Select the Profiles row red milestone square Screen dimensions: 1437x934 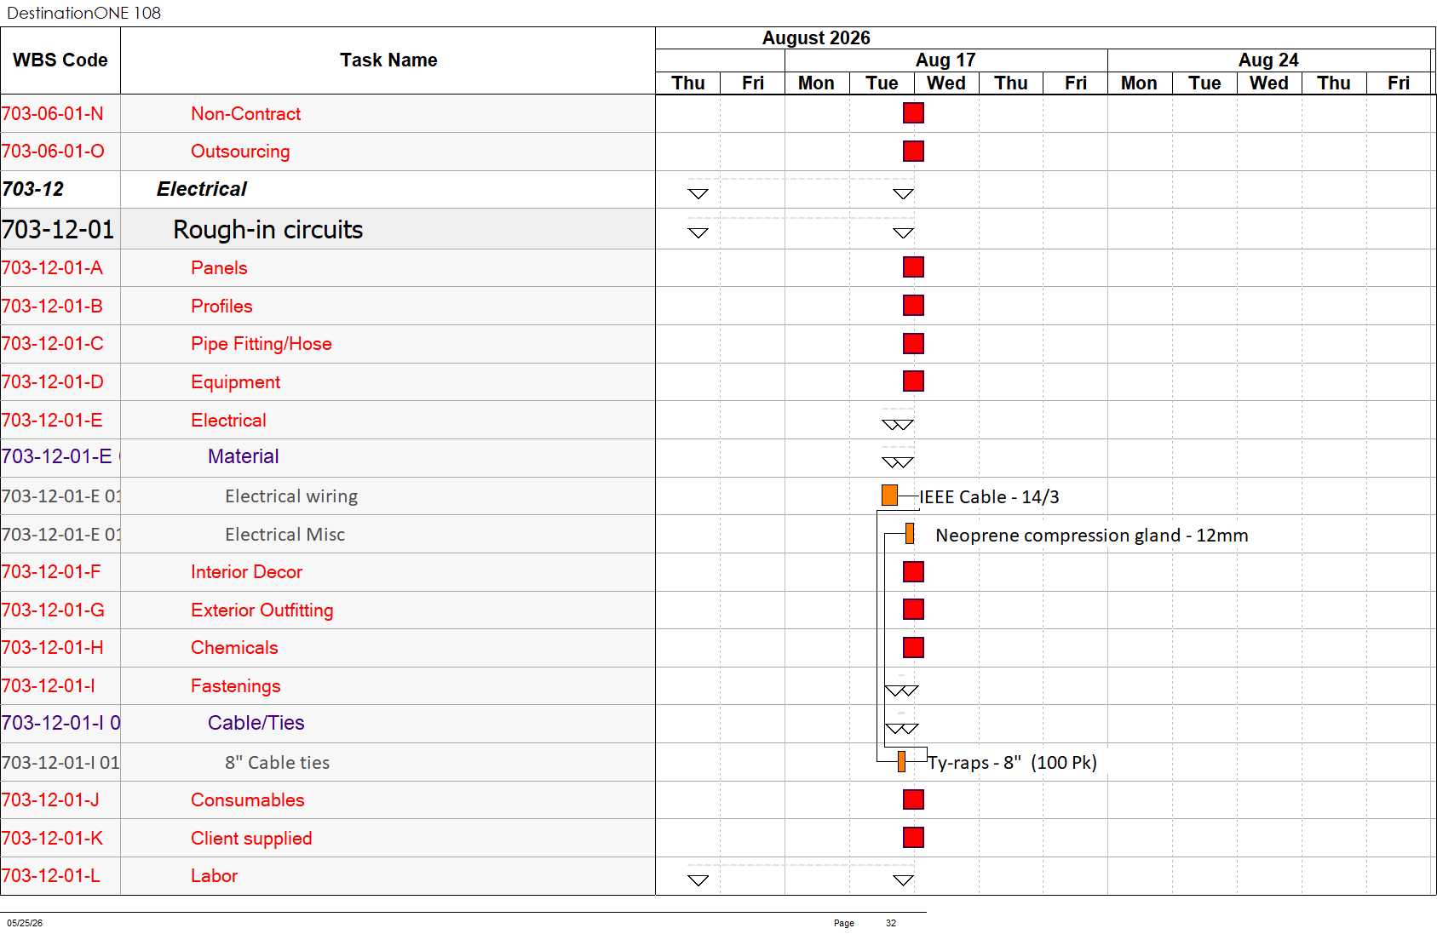913,306
